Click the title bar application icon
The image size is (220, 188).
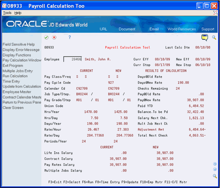tap(5, 6)
